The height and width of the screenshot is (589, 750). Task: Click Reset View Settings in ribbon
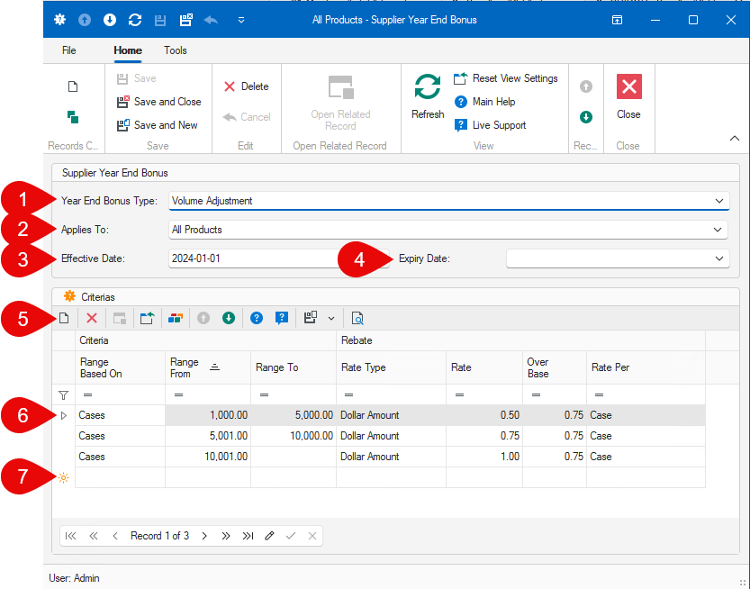(x=506, y=78)
